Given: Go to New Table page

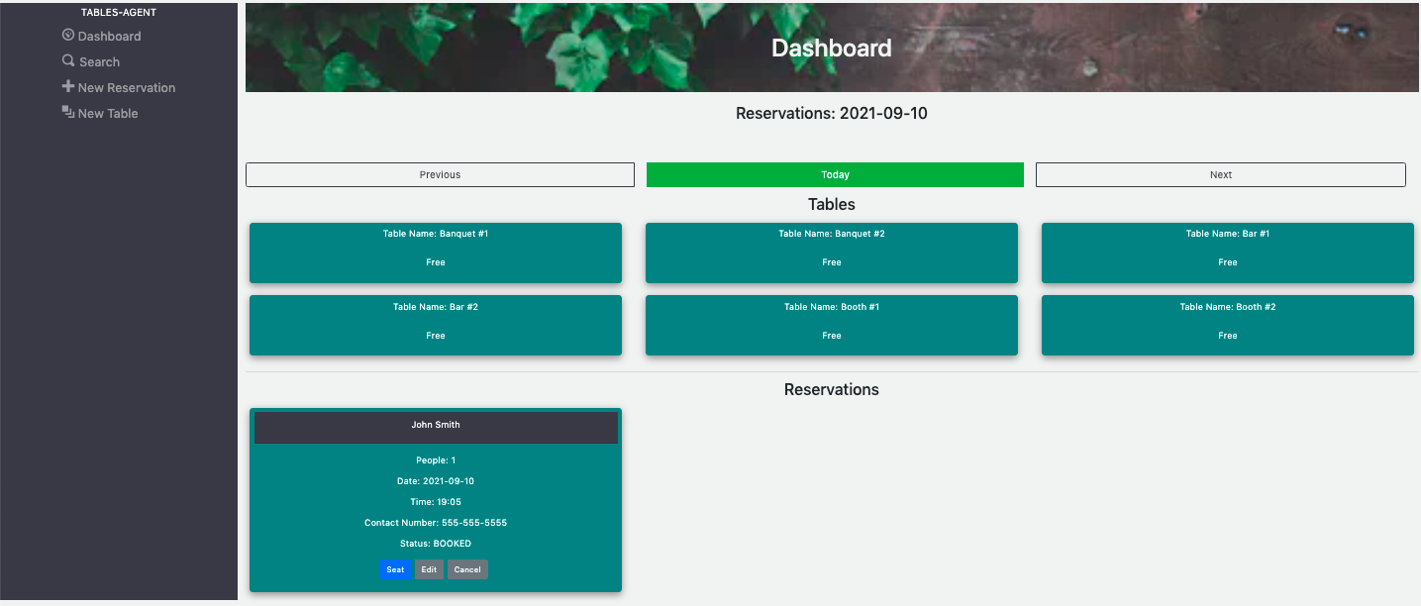Looking at the screenshot, I should pos(100,113).
